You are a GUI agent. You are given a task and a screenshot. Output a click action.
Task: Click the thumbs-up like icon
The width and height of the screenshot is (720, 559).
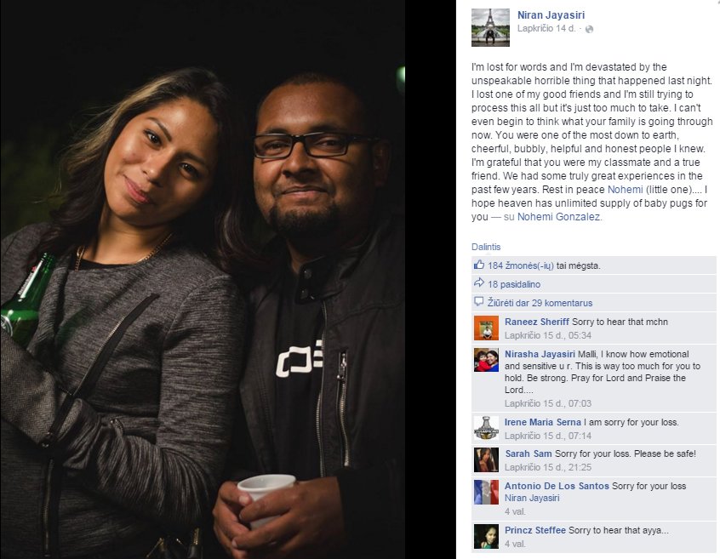click(x=479, y=265)
